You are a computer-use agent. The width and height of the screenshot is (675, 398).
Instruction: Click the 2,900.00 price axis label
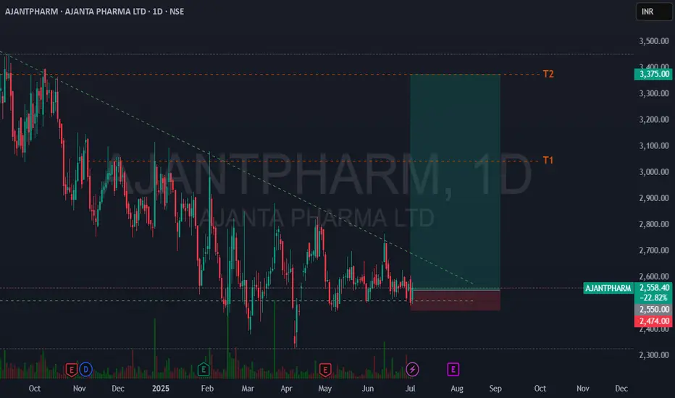[x=654, y=198]
